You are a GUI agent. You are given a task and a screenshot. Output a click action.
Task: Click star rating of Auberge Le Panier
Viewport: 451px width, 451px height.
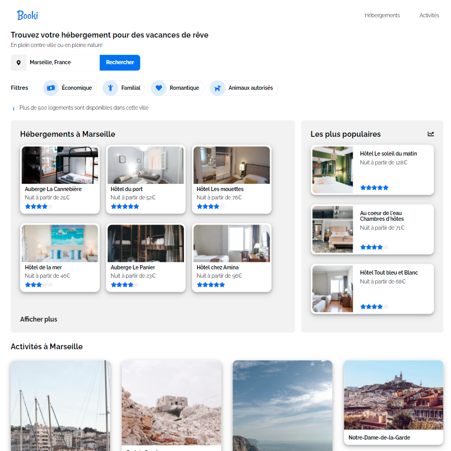(x=125, y=285)
